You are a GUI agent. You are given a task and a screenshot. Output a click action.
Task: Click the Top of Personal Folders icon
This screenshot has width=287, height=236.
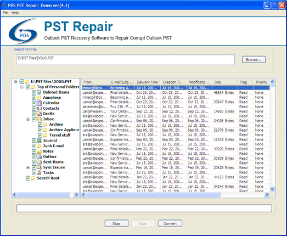point(33,87)
